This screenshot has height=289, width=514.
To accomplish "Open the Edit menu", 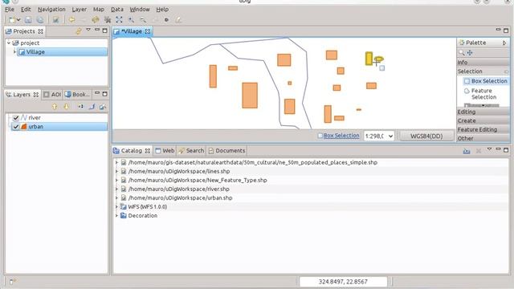I will 26,9.
